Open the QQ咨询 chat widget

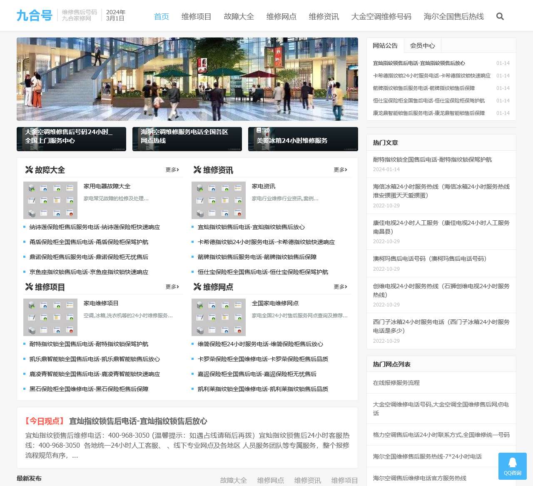512,466
